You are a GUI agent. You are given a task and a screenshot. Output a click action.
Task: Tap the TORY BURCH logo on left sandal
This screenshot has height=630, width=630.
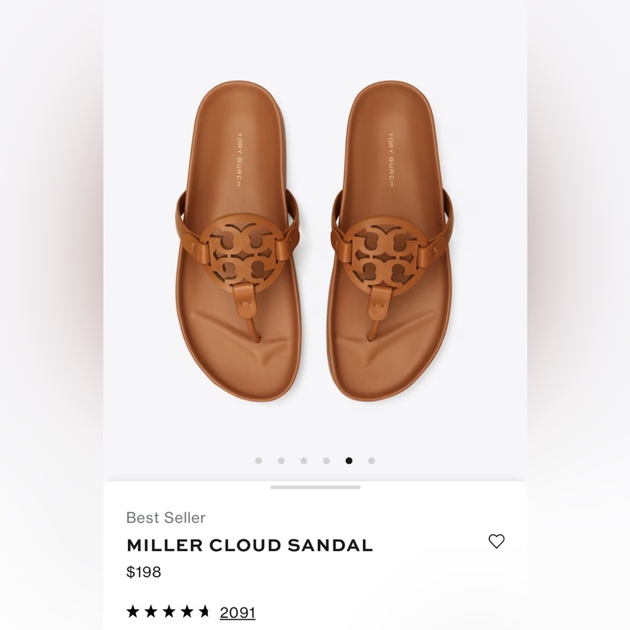[238, 159]
